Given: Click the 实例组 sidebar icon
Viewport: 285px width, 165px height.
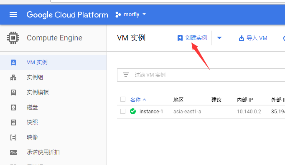Looking at the screenshot, I should coord(13,77).
